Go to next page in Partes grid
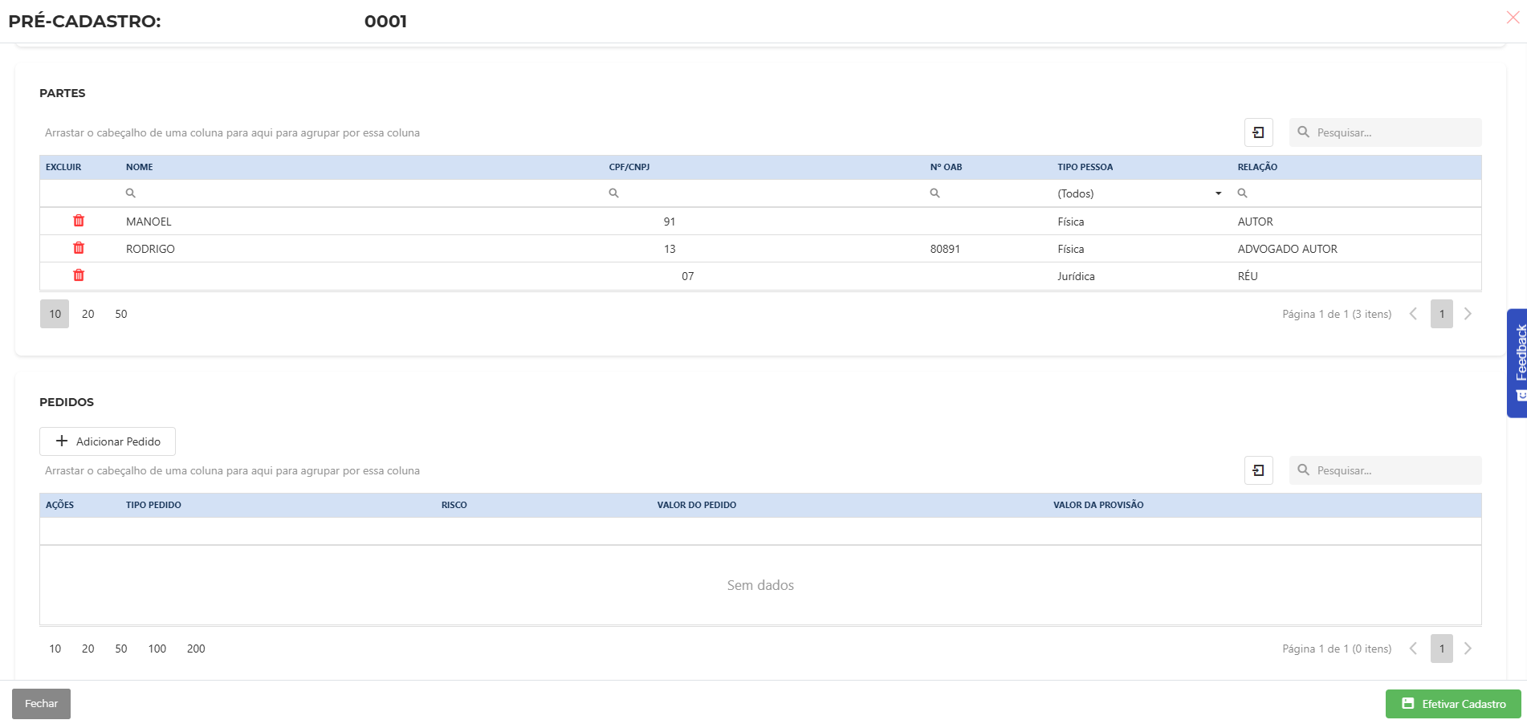The image size is (1527, 728). point(1468,314)
